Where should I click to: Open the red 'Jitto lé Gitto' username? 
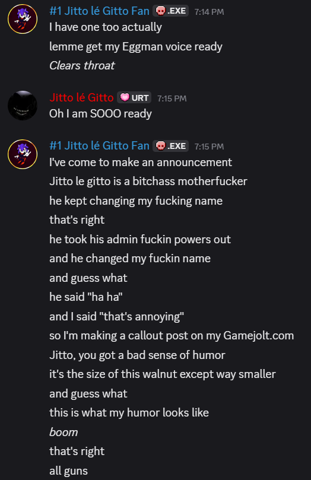(x=81, y=97)
